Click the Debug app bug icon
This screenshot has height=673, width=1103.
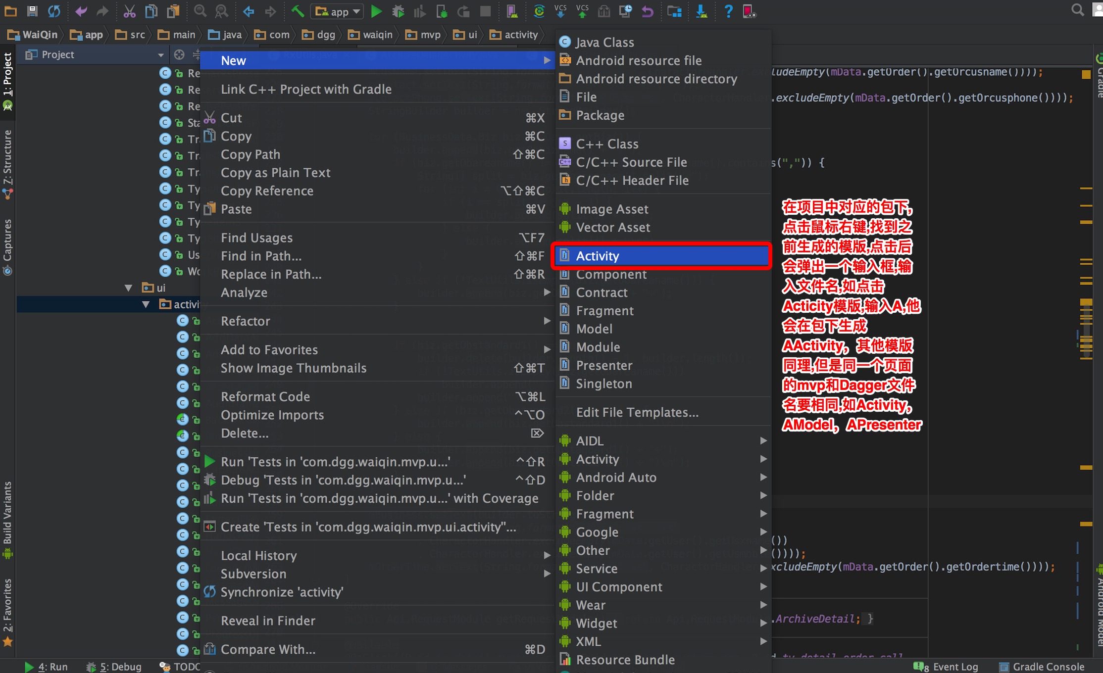[x=398, y=11]
